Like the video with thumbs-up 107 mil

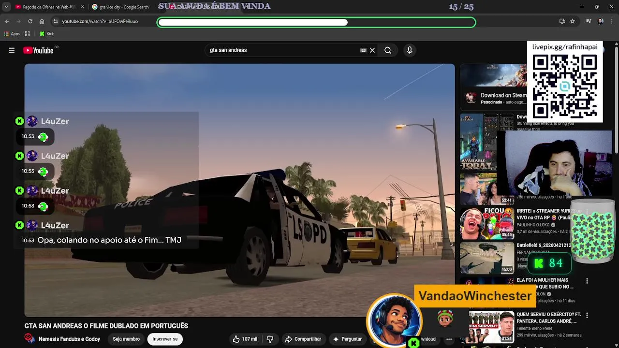pyautogui.click(x=245, y=339)
